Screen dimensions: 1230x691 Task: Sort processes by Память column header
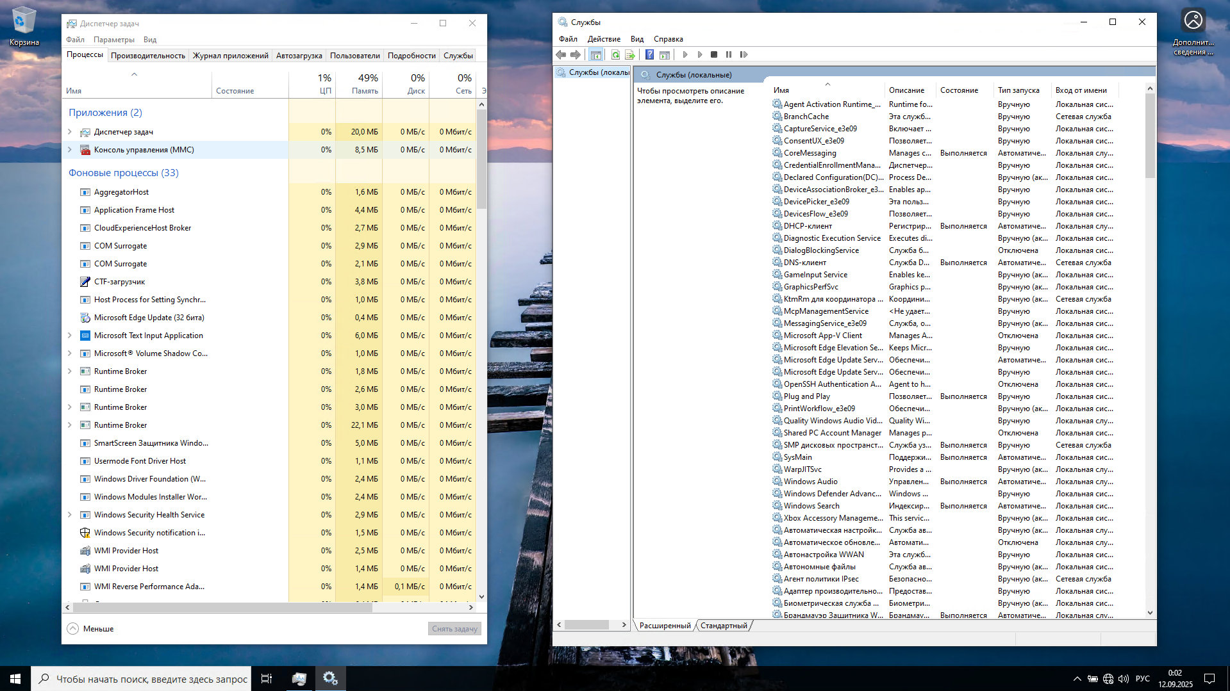[x=359, y=84]
